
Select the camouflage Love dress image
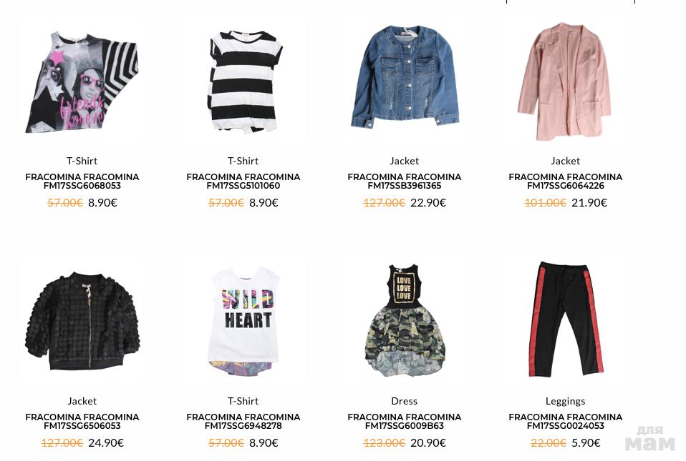coord(404,321)
